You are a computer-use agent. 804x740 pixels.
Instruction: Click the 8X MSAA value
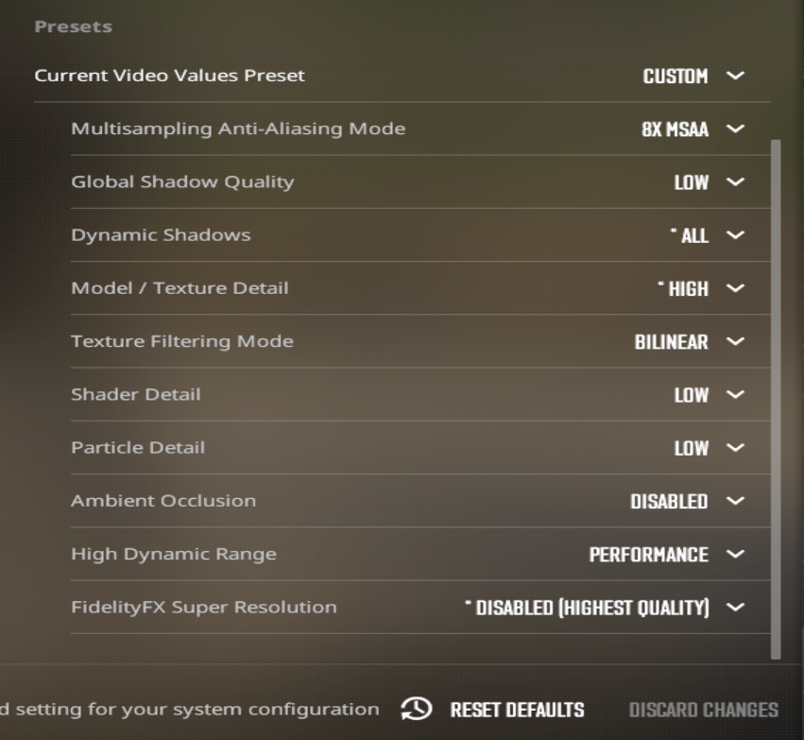[675, 129]
